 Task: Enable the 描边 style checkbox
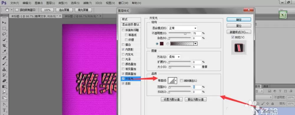coord(123,45)
